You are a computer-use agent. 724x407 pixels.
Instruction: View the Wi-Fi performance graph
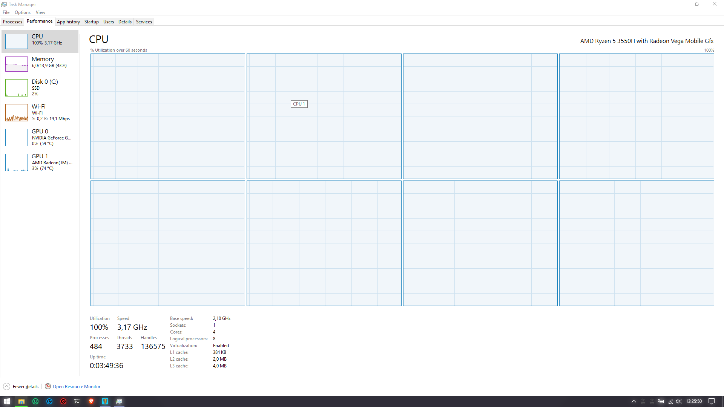tap(40, 112)
